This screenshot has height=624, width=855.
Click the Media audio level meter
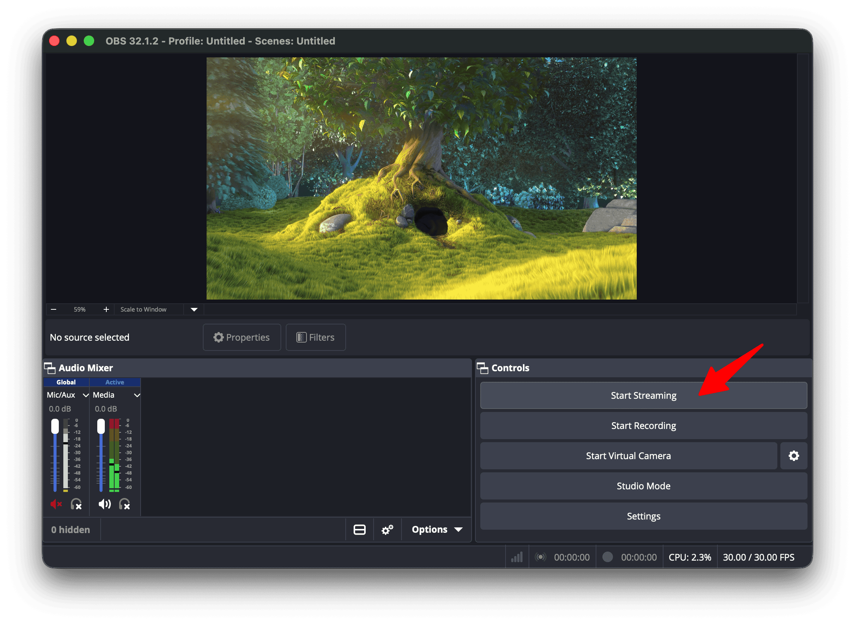pos(114,455)
